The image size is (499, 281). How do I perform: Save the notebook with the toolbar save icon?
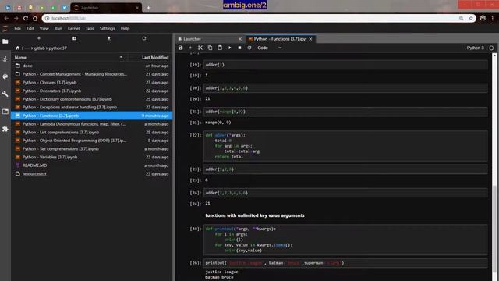pyautogui.click(x=180, y=48)
